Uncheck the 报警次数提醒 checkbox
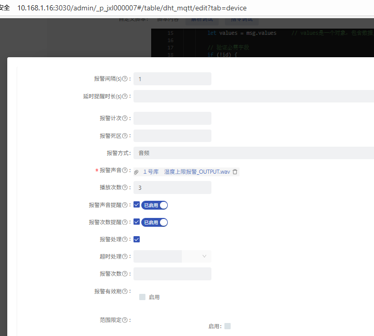This screenshot has height=336, width=374. 137,222
